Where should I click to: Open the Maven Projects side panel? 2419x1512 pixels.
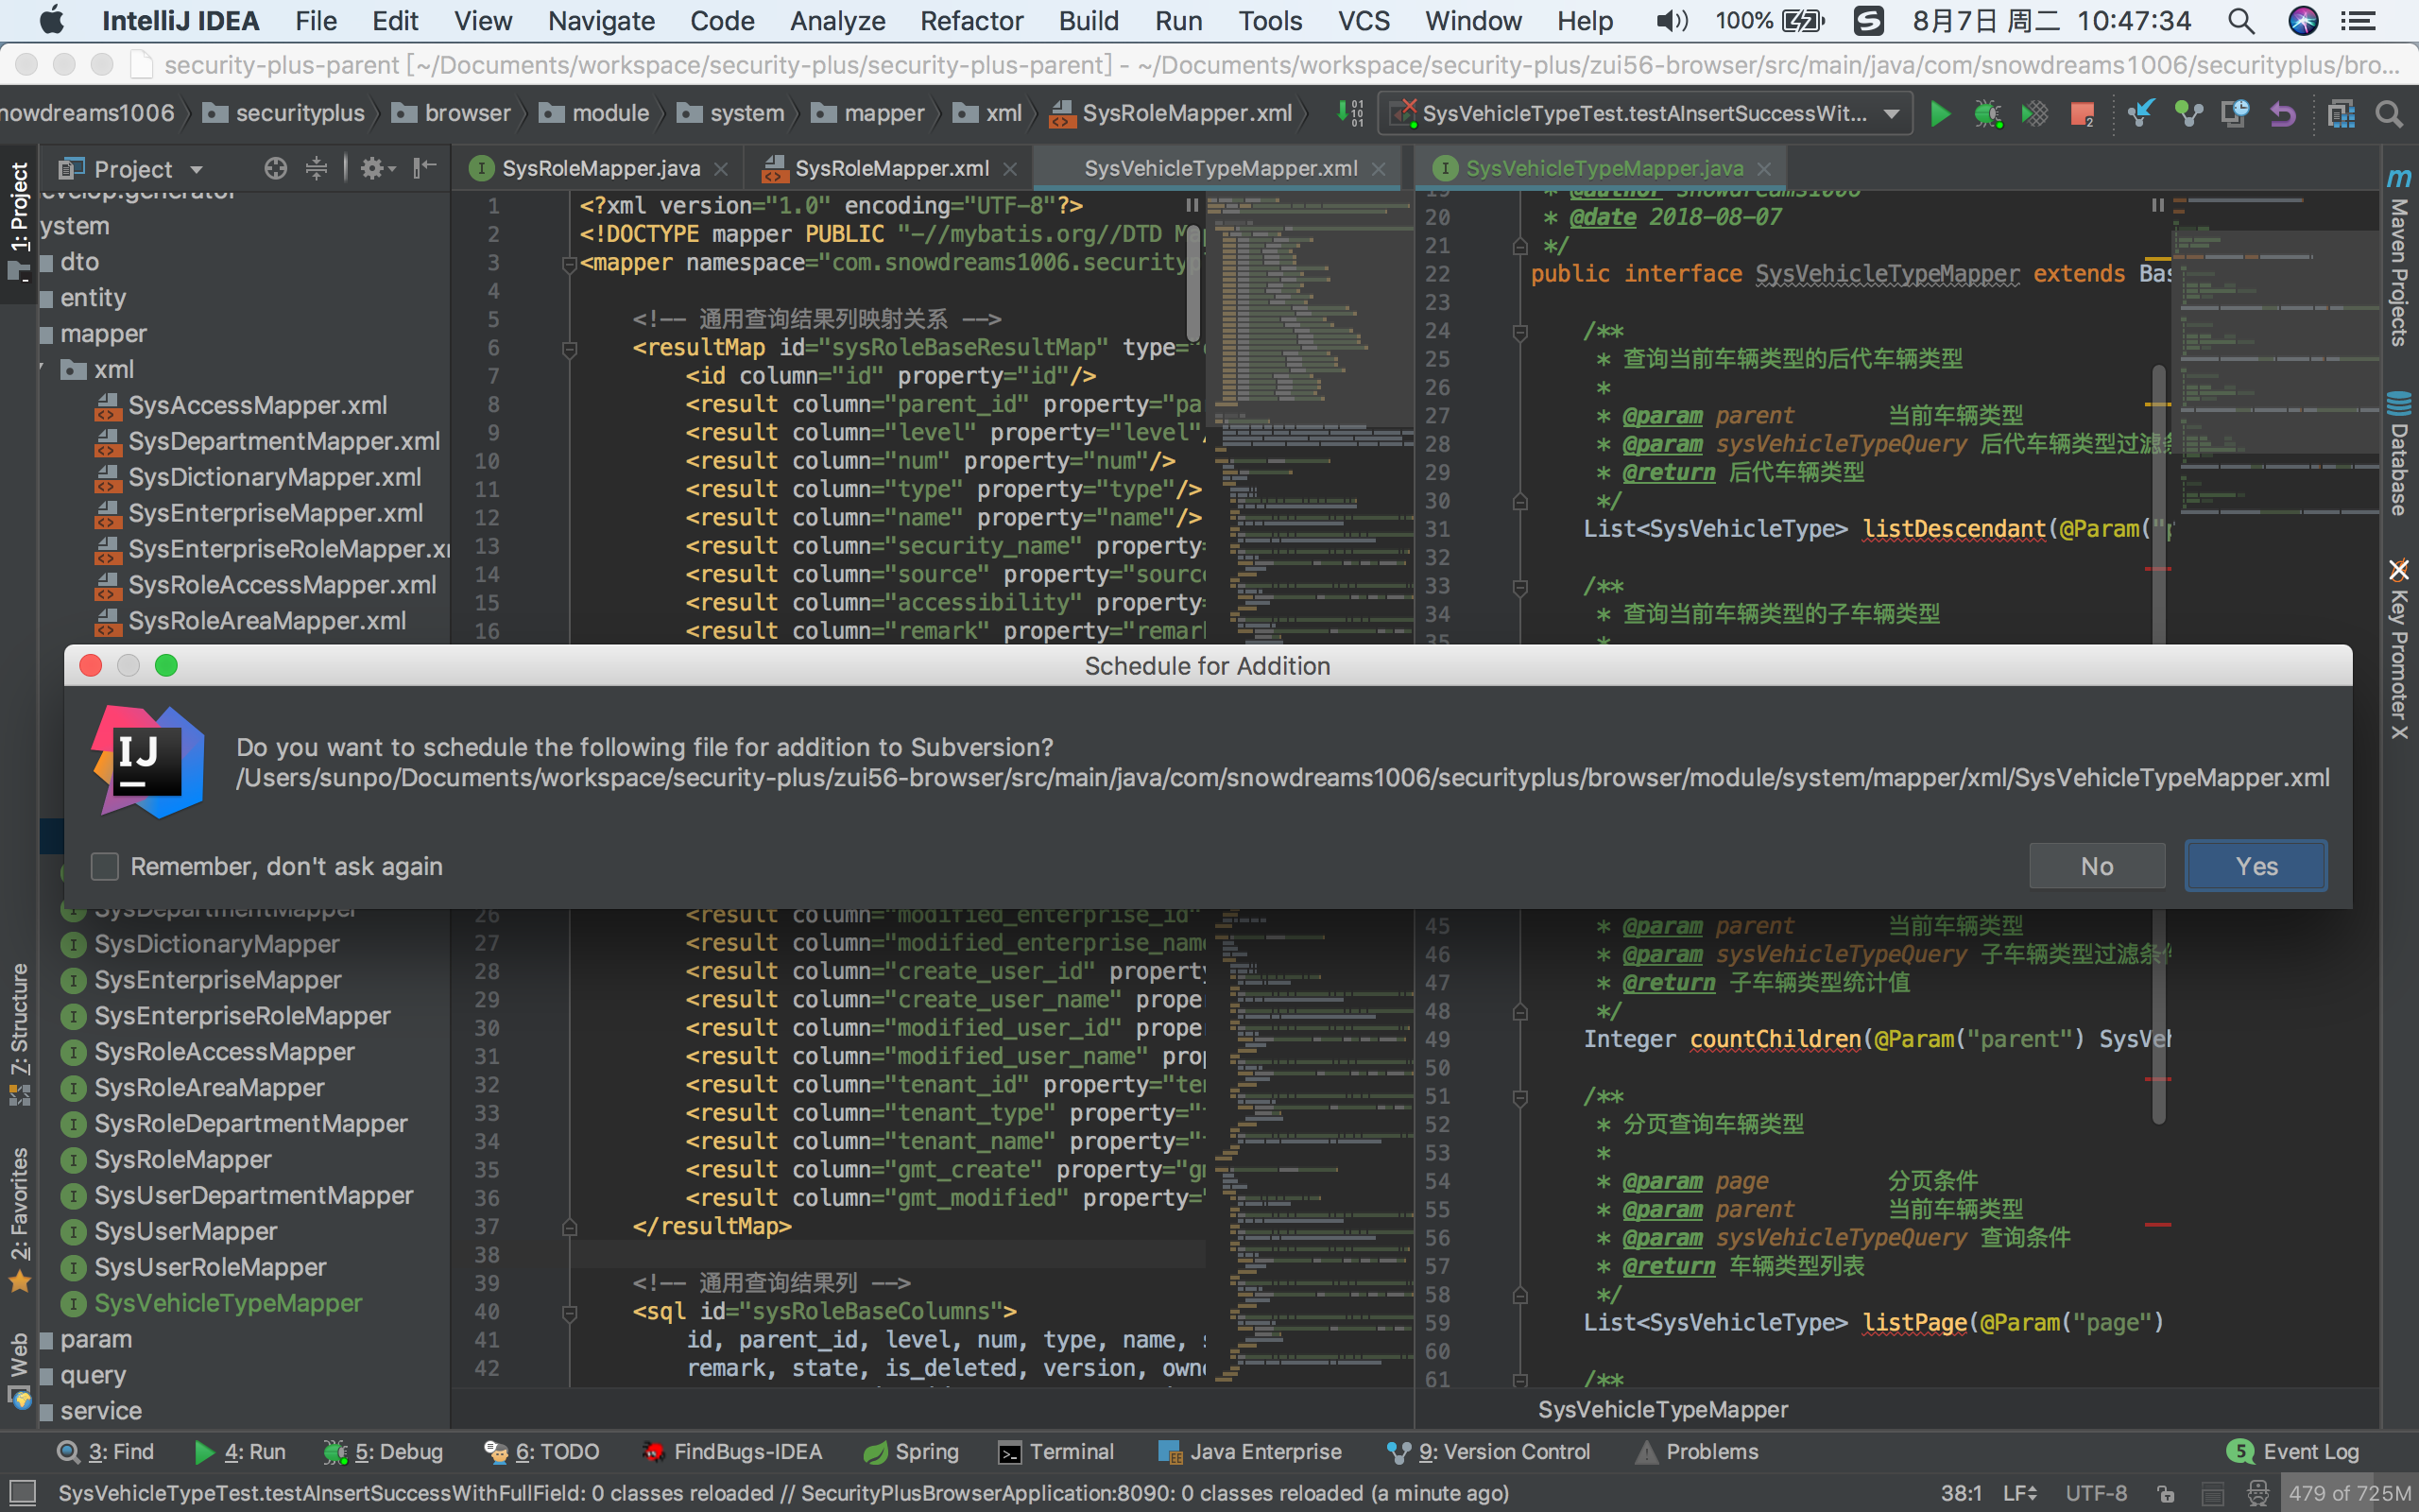(2398, 258)
